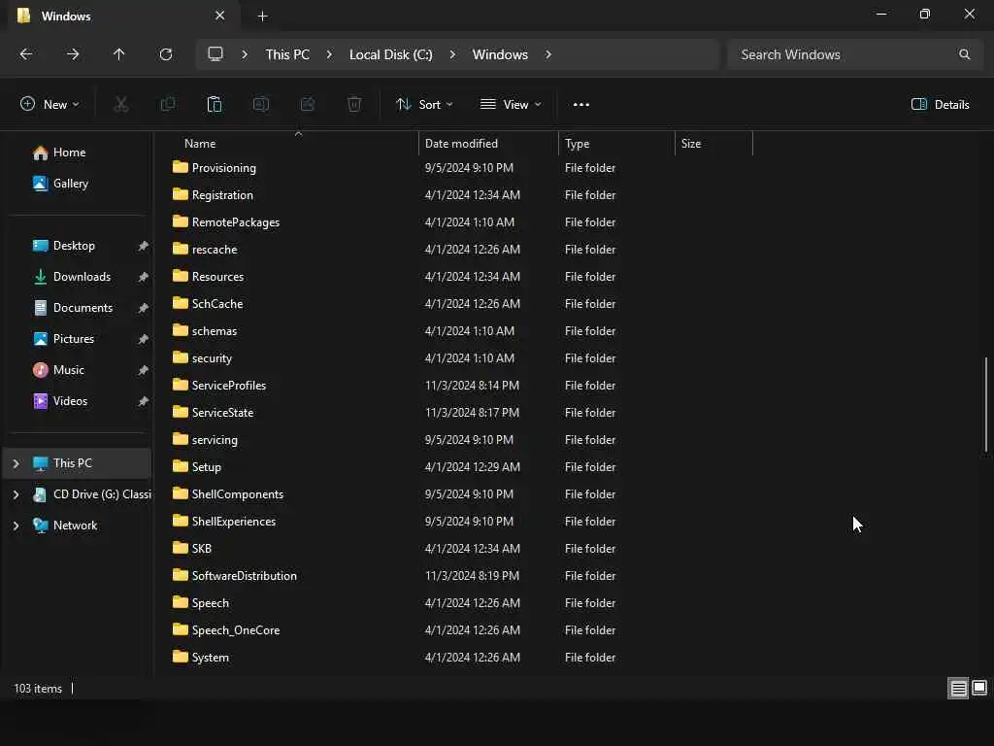Navigate to This PC breadcrumb
Screen dimensions: 994x746
tap(287, 54)
